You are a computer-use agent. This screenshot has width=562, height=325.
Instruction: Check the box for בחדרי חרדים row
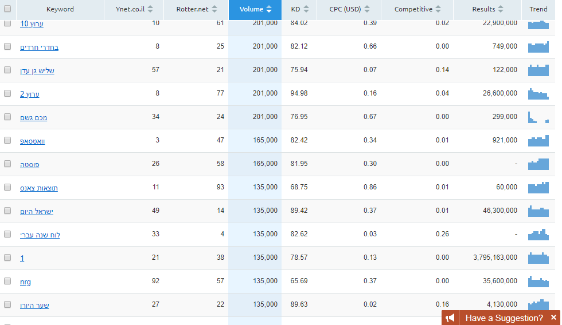click(7, 46)
